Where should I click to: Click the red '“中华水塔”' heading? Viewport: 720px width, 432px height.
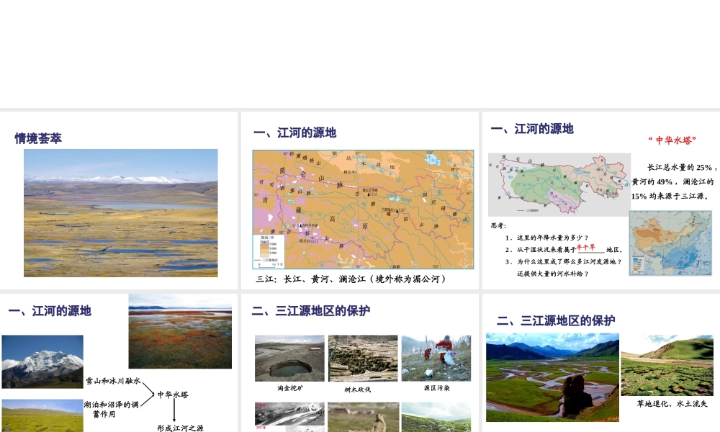pos(672,140)
